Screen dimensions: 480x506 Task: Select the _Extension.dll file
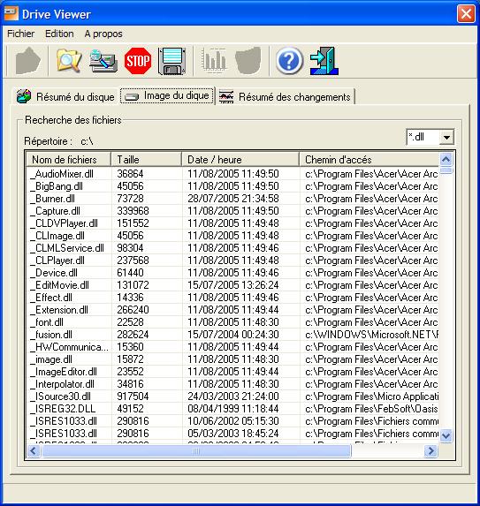[x=59, y=310]
